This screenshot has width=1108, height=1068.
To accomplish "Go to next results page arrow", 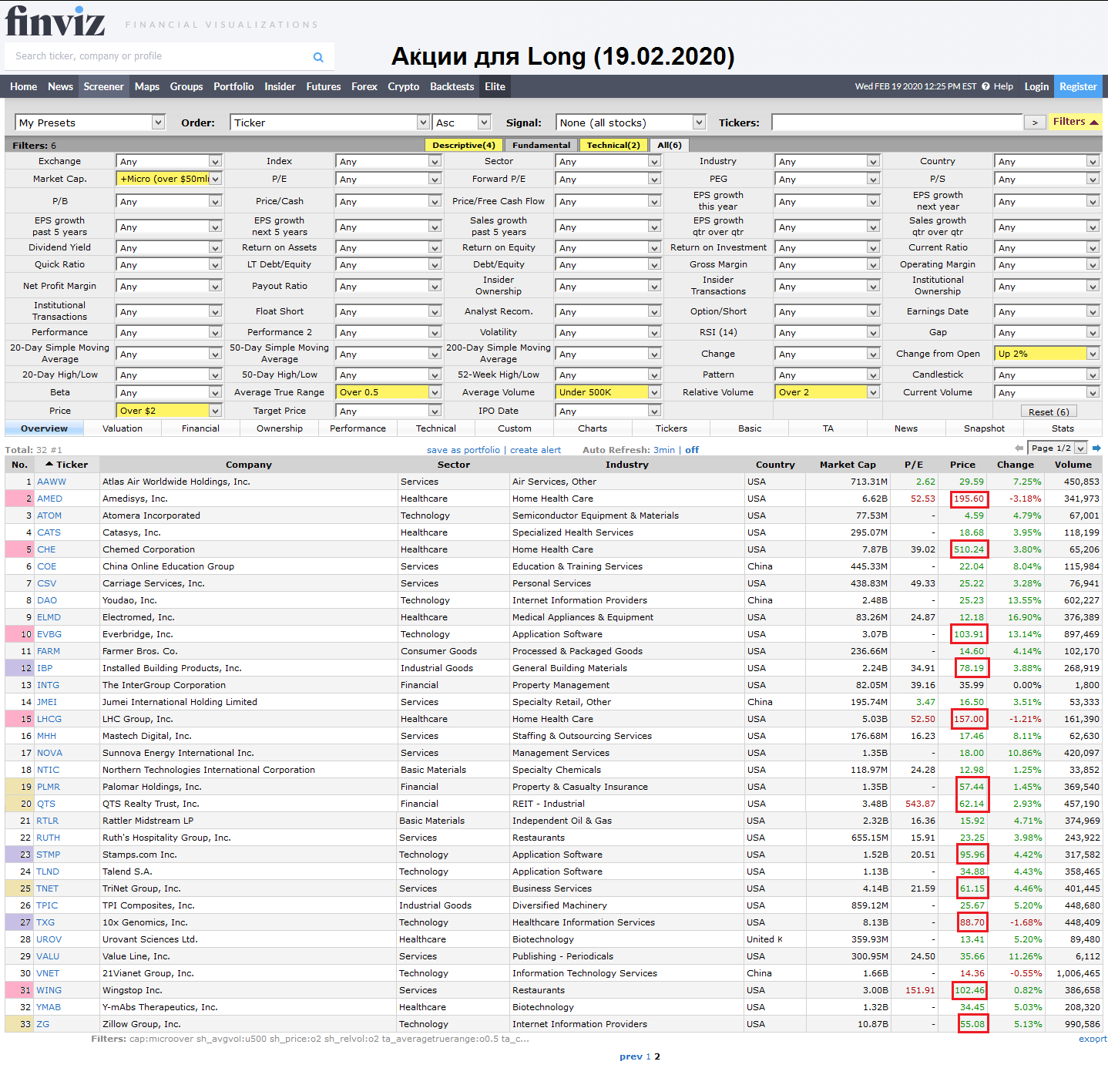I will click(x=1096, y=448).
